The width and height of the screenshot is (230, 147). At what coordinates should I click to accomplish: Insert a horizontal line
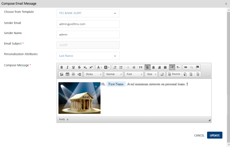(73, 74)
